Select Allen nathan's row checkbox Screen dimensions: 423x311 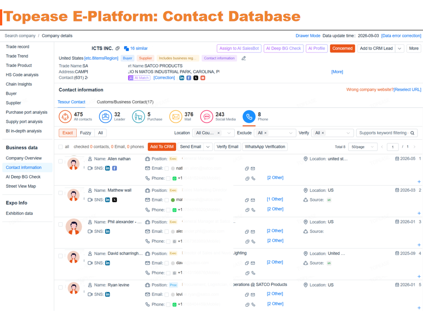pyautogui.click(x=61, y=161)
